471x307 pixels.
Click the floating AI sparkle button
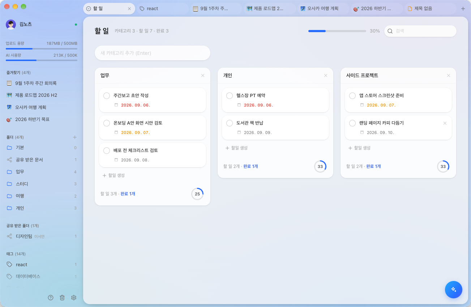tap(454, 290)
